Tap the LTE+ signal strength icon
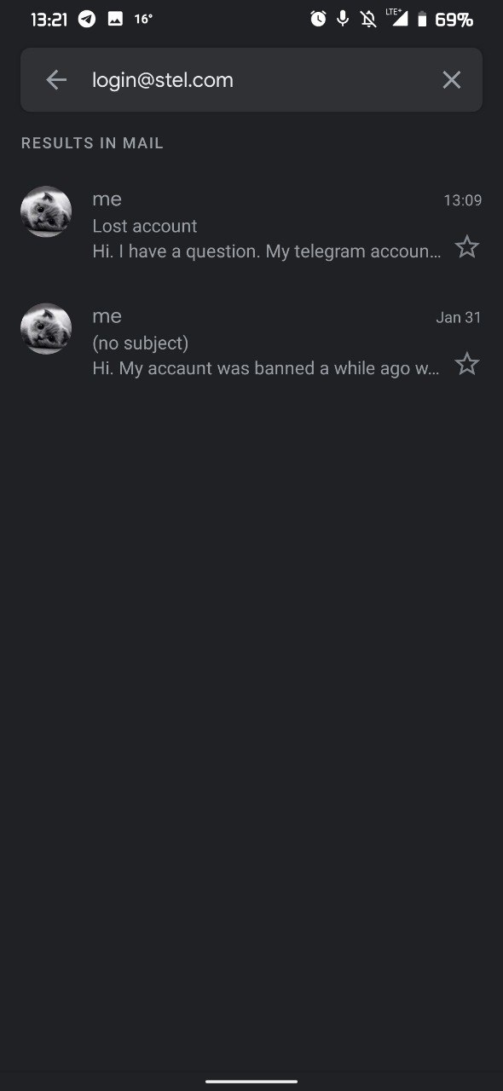Image resolution: width=503 pixels, height=1091 pixels. pos(396,18)
